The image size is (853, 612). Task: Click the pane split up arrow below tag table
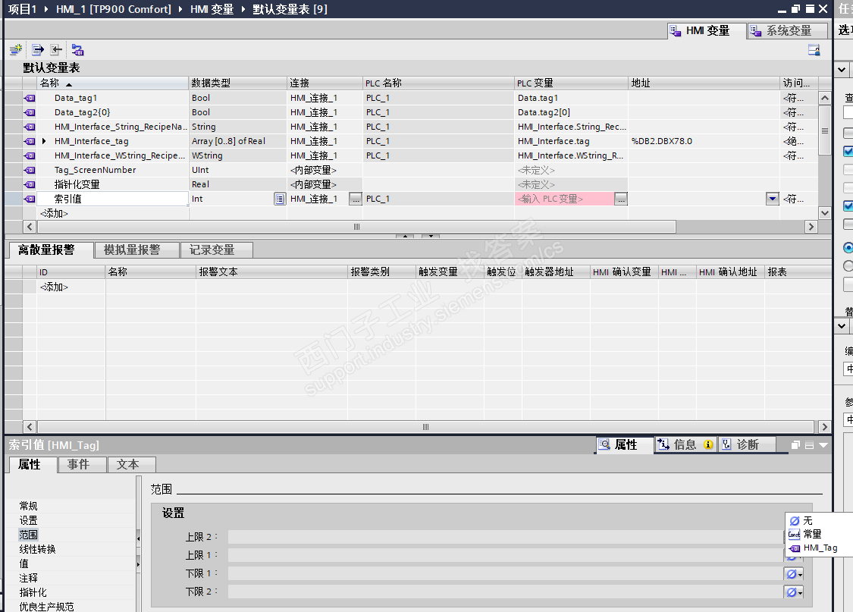click(x=404, y=236)
